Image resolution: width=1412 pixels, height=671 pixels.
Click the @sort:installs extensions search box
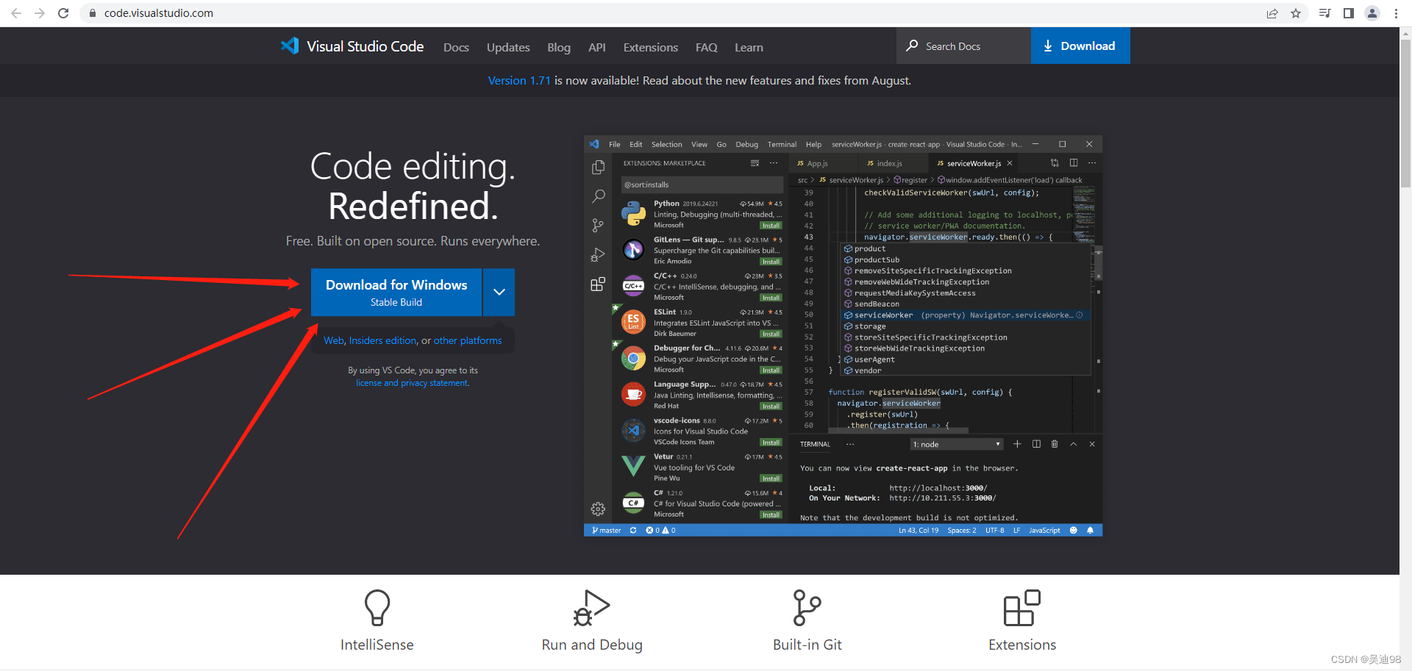[x=702, y=184]
